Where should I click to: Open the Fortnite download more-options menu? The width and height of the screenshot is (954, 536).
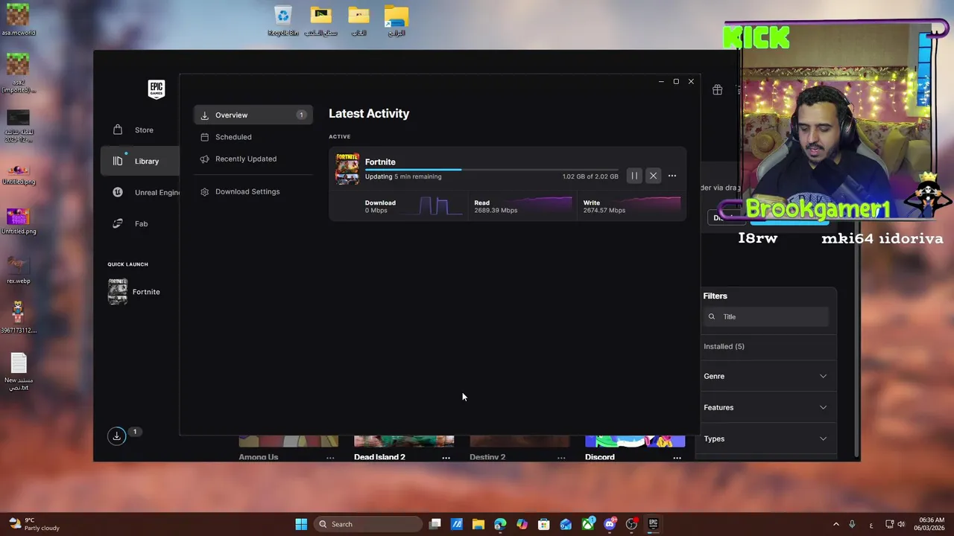[672, 176]
